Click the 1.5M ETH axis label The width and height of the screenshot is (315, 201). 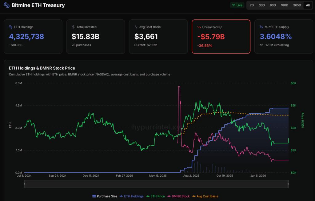[19, 150]
